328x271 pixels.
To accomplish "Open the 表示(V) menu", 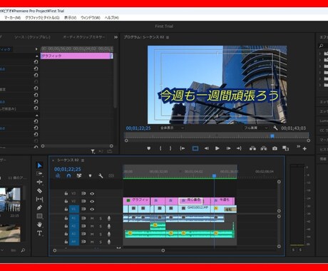I will [71, 18].
